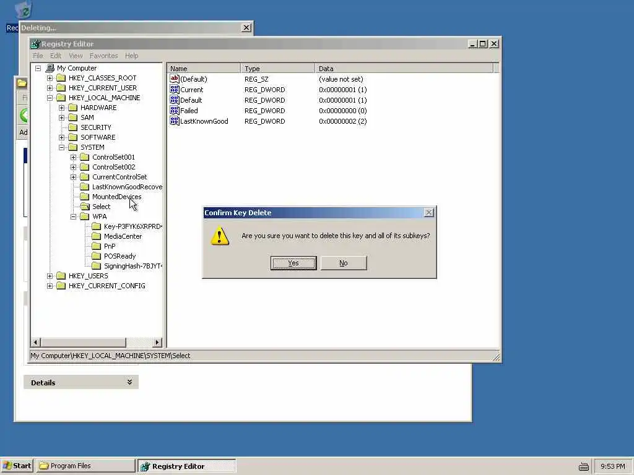Select the POSReady folder icon
Image resolution: width=634 pixels, height=475 pixels.
(96, 255)
